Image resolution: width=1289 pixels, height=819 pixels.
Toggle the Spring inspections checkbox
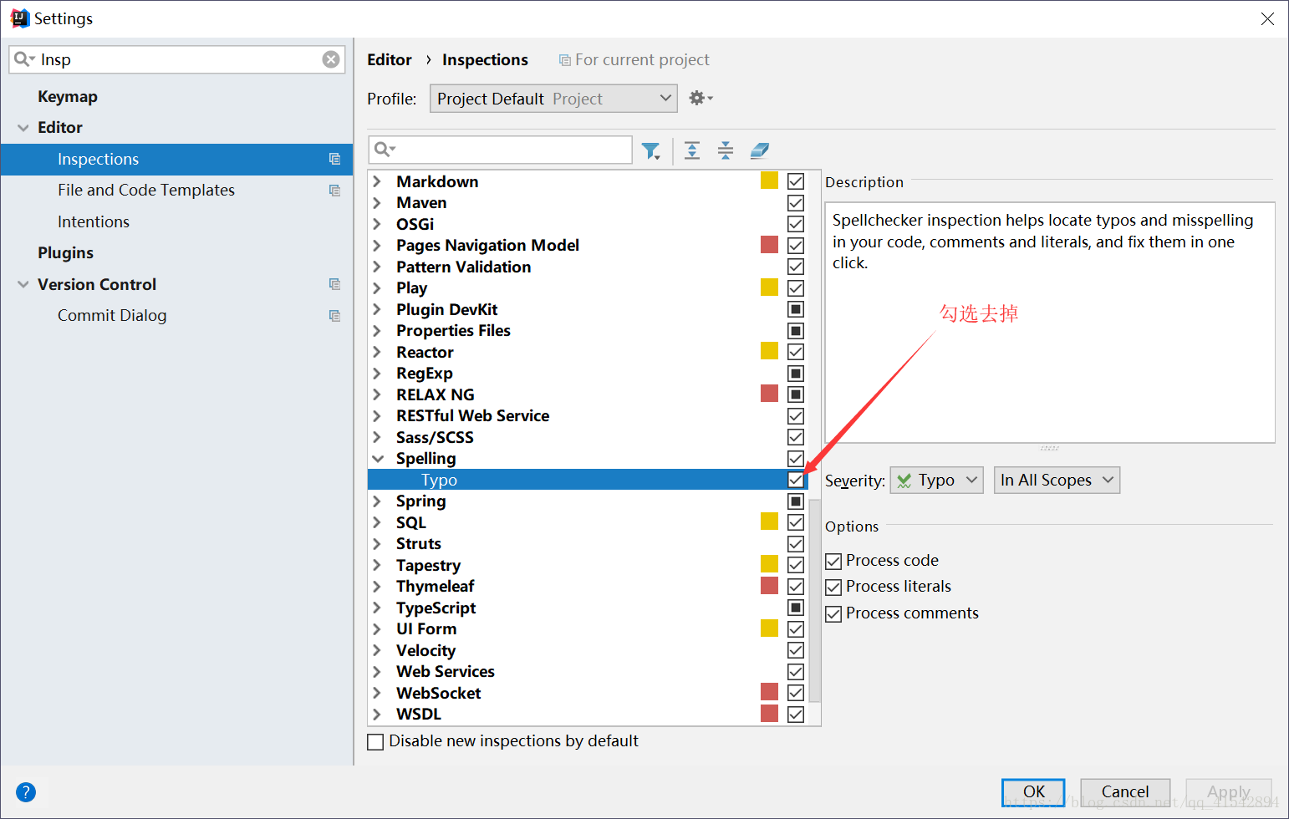click(x=796, y=501)
